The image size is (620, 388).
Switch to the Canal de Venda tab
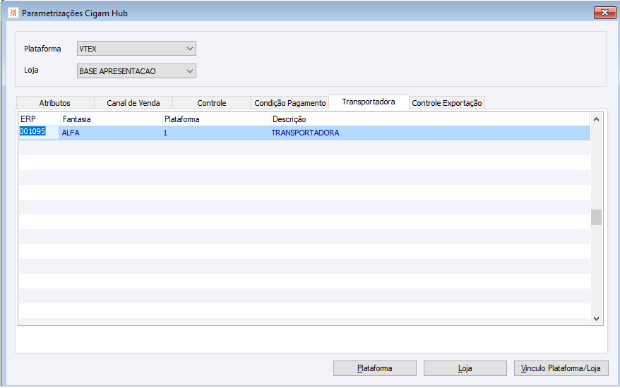pos(133,103)
